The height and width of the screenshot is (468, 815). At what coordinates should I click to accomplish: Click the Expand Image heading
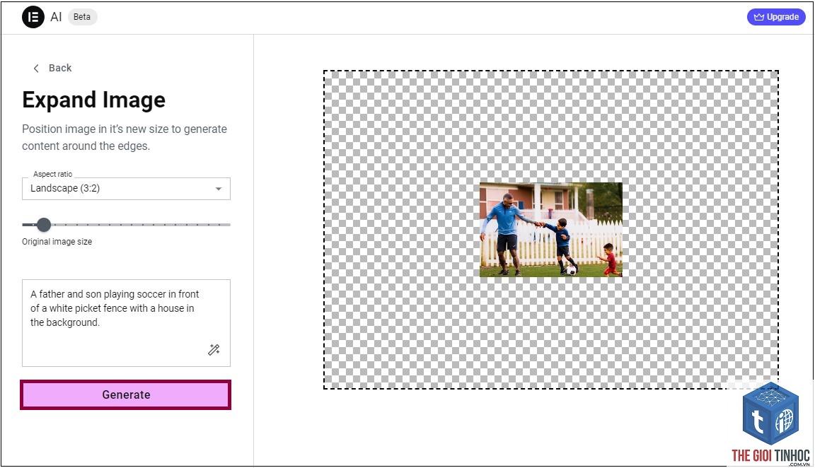pos(93,100)
